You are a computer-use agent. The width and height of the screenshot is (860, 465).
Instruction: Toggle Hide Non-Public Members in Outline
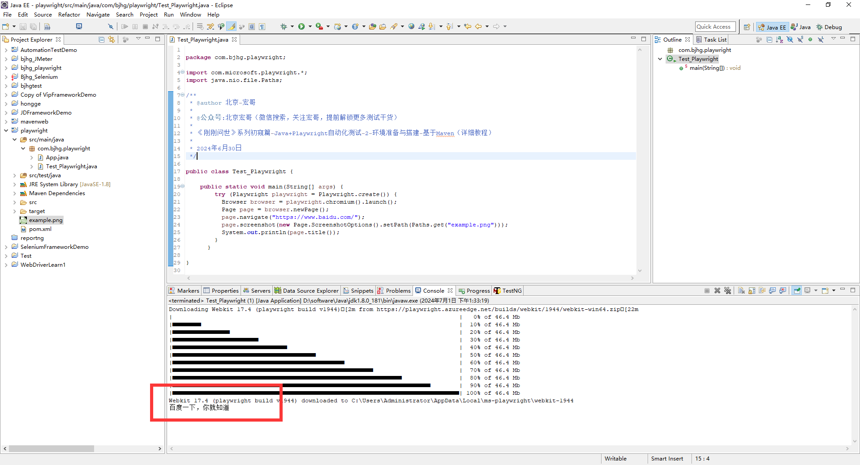coord(810,39)
